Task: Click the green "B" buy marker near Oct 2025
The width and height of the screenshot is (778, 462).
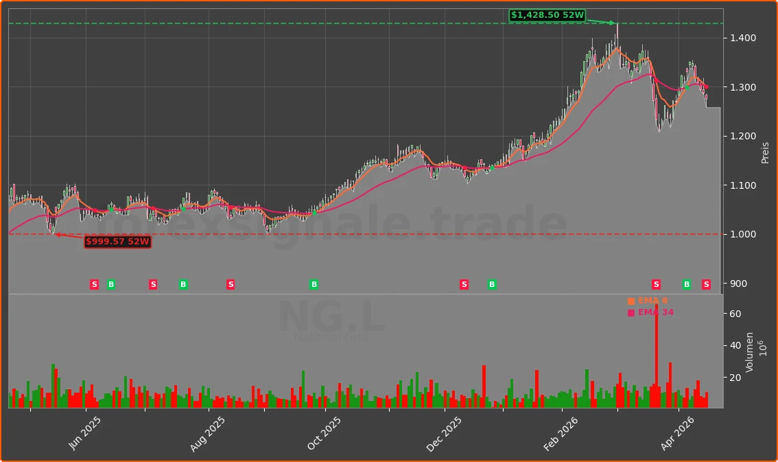Action: (x=314, y=284)
